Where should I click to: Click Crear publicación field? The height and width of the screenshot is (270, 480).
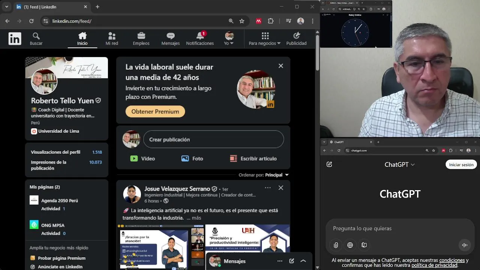point(213,139)
